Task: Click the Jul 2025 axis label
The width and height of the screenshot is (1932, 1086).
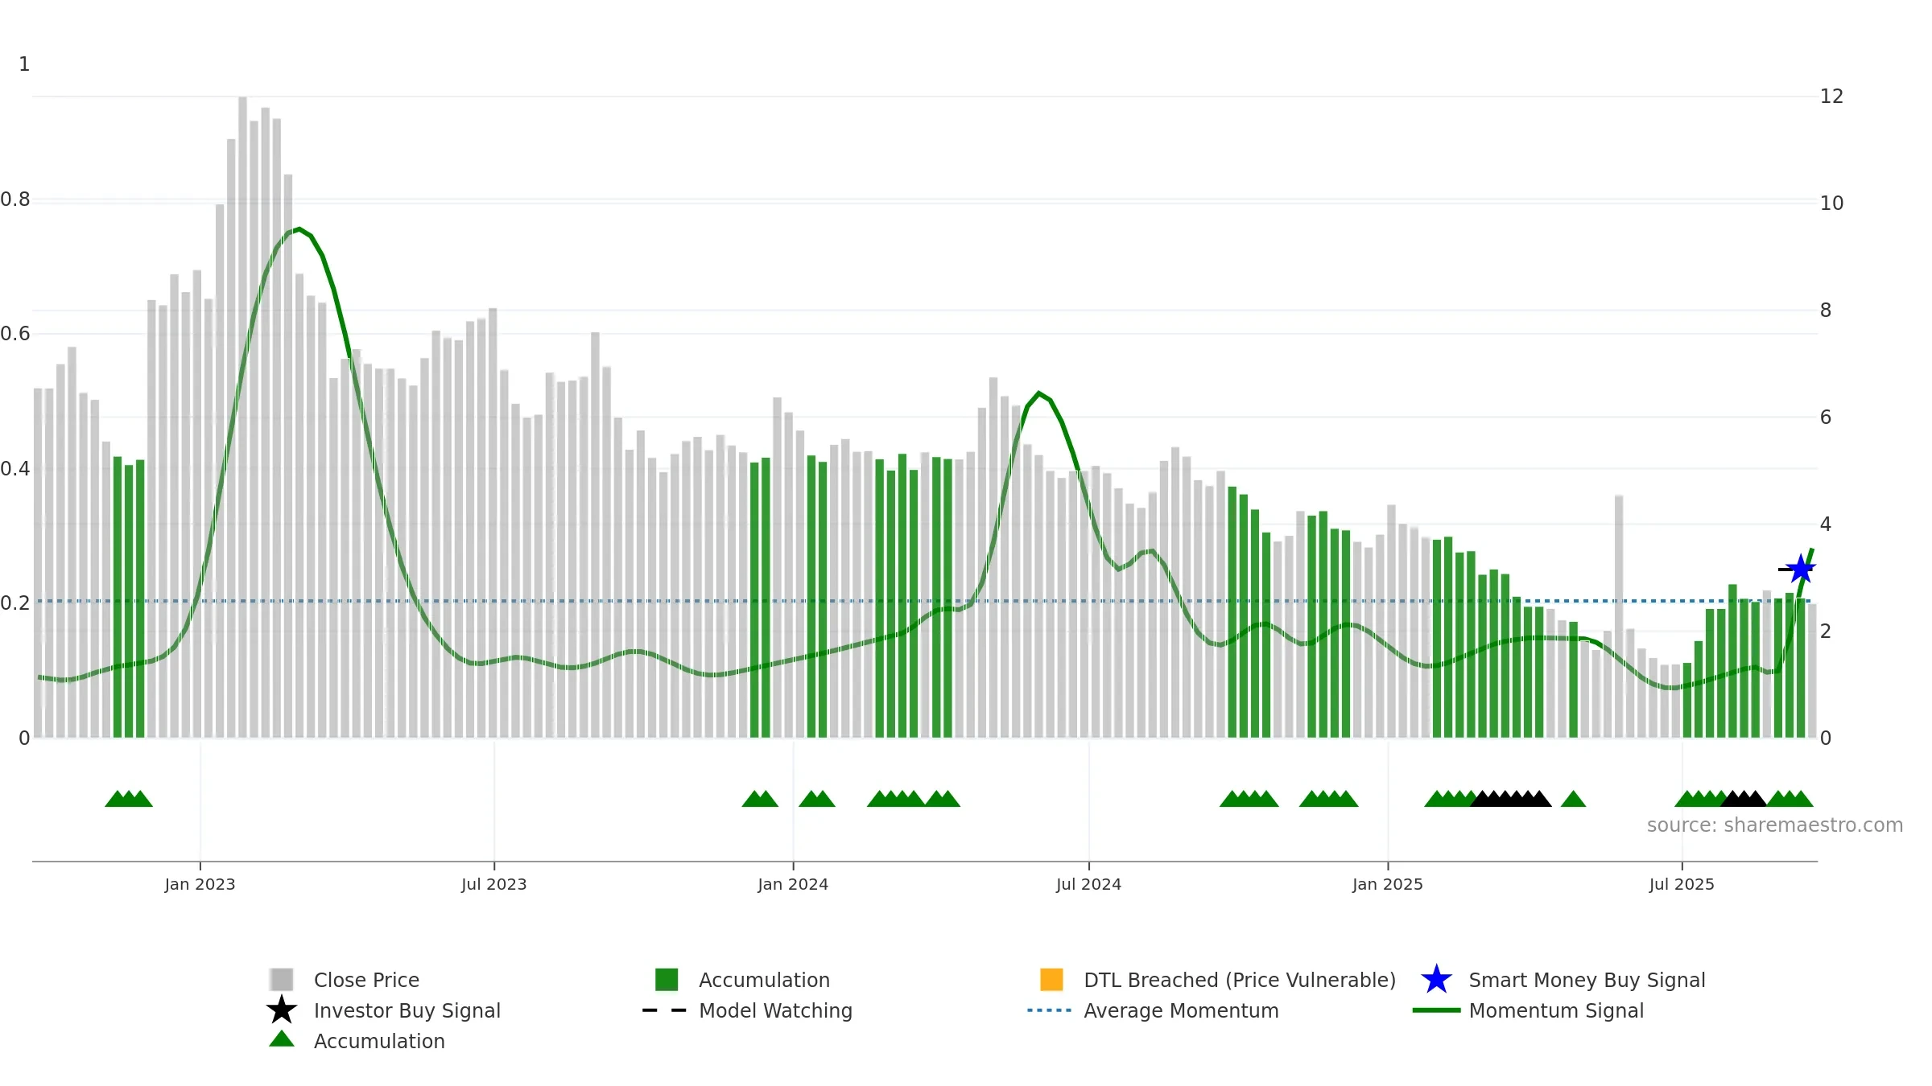Action: [x=1682, y=884]
